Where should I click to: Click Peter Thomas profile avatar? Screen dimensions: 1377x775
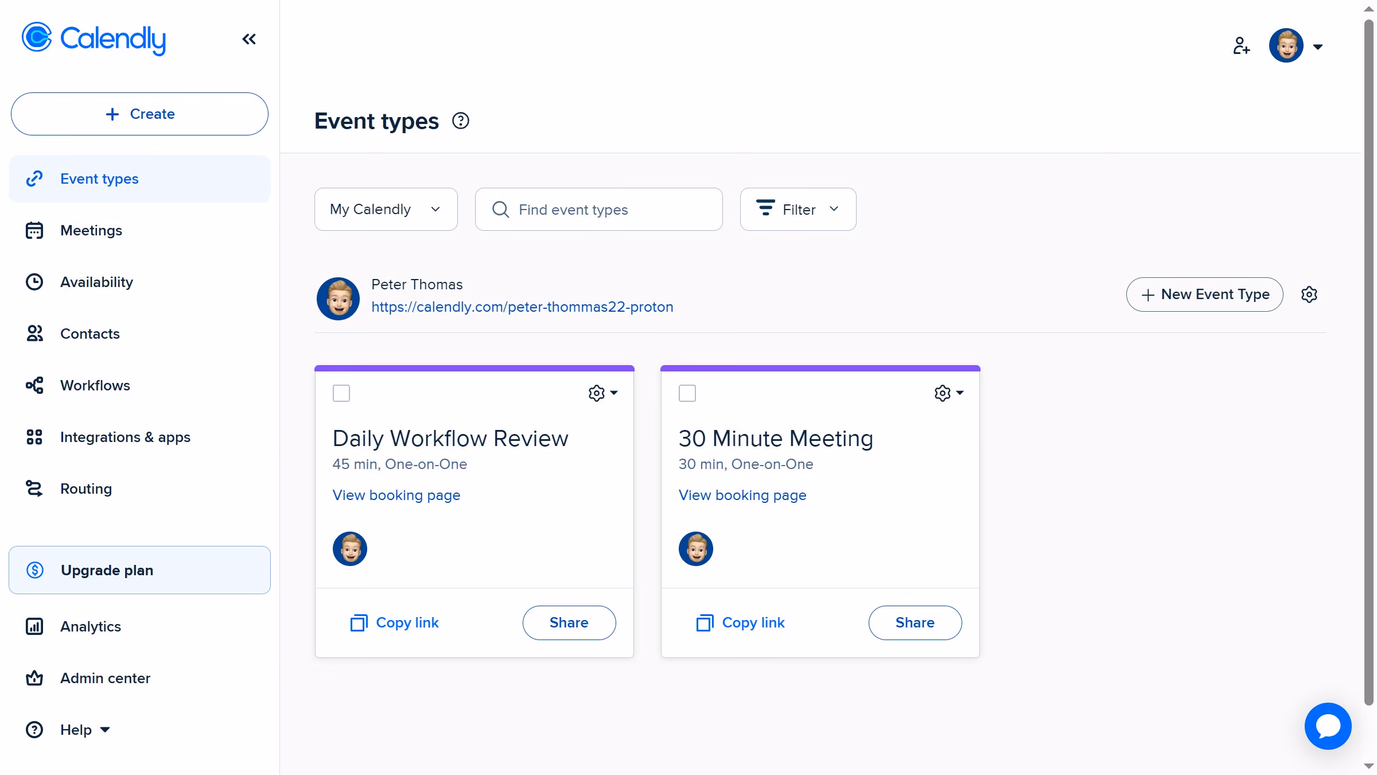[x=339, y=299]
